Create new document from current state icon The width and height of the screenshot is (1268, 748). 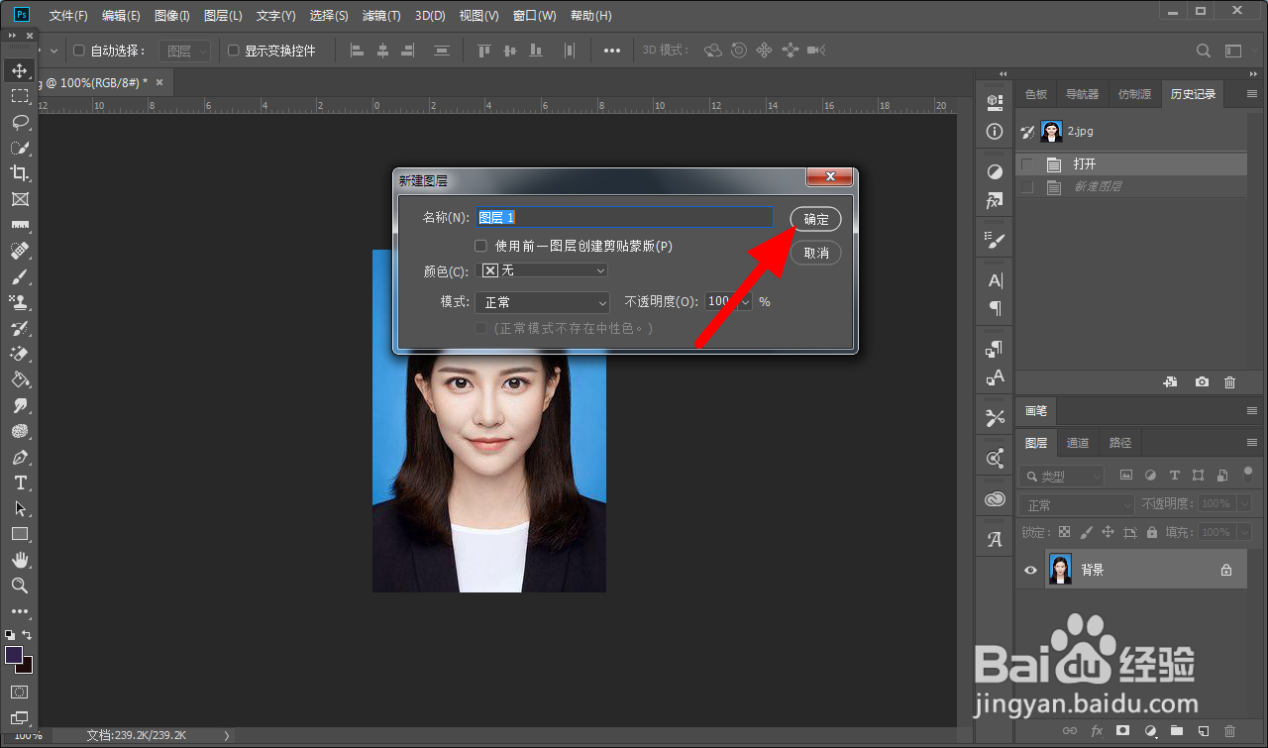tap(1170, 381)
